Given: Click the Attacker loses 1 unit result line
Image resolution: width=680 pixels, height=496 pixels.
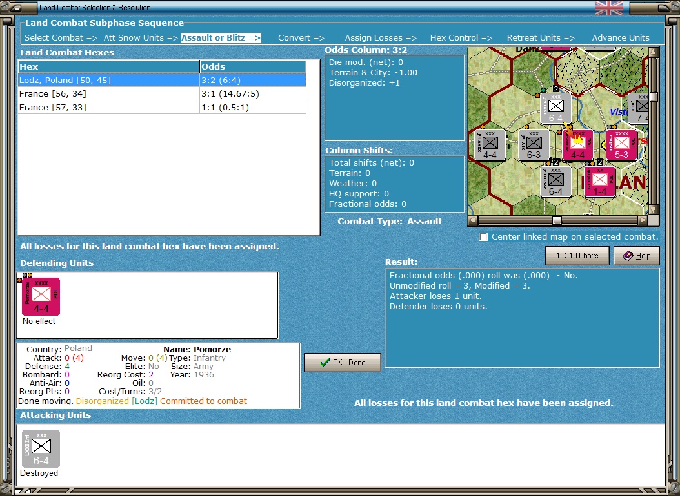Looking at the screenshot, I should click(435, 296).
